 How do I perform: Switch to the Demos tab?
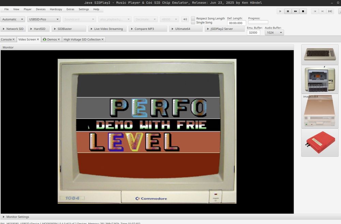point(52,39)
